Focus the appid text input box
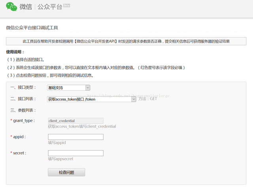This screenshot has width=253, height=187. coord(76,137)
